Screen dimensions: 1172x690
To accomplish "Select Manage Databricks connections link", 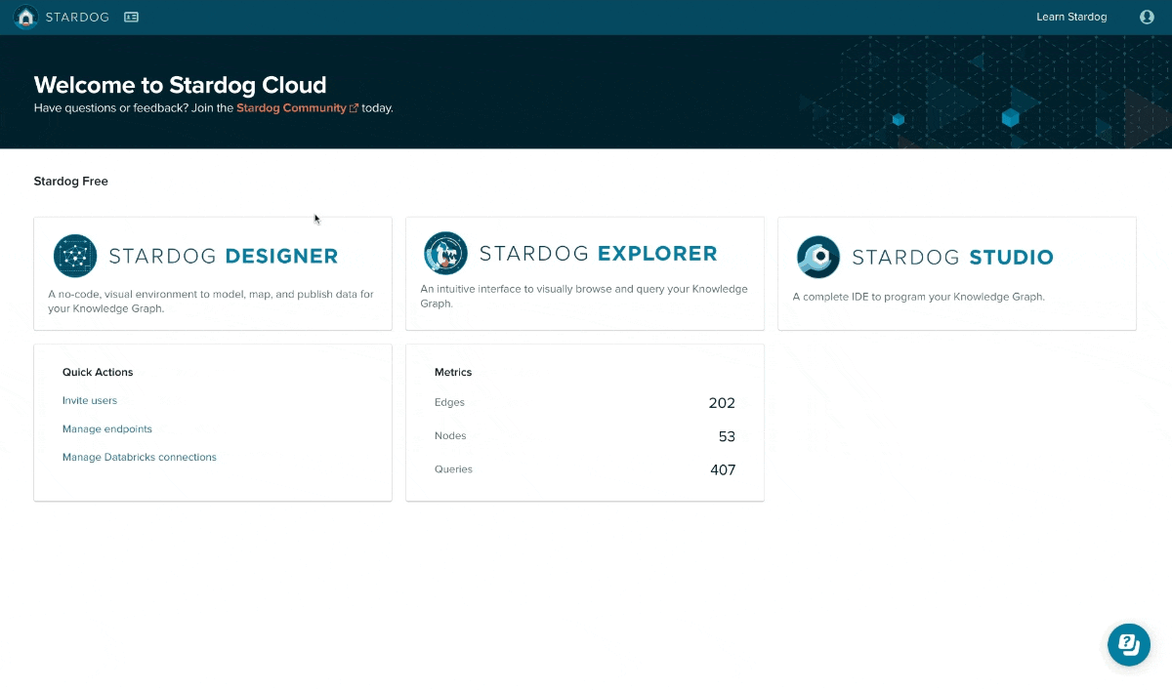I will 140,458.
